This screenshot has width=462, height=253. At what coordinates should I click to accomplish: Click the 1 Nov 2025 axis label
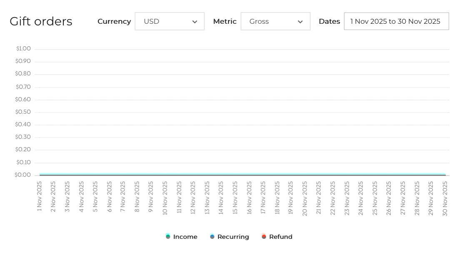(40, 196)
